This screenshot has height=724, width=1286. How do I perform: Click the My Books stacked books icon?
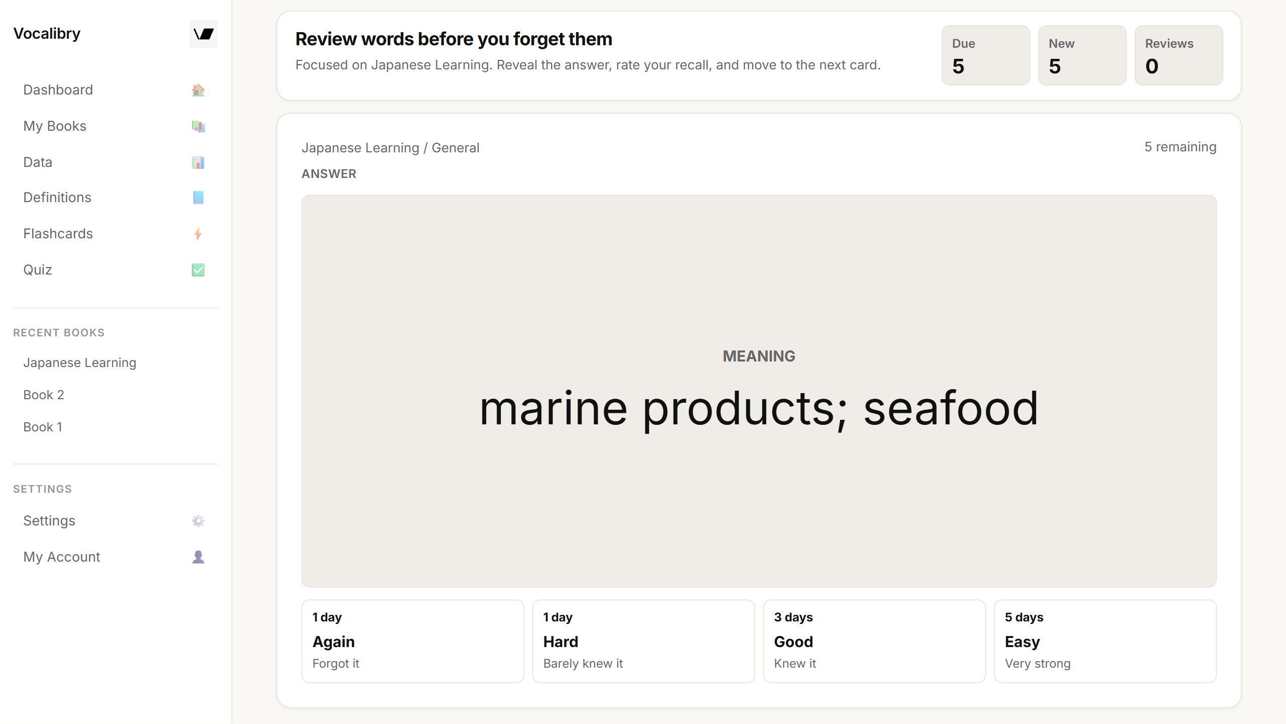pos(198,126)
